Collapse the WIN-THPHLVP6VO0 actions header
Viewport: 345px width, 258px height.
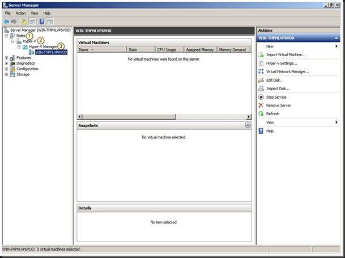336,38
